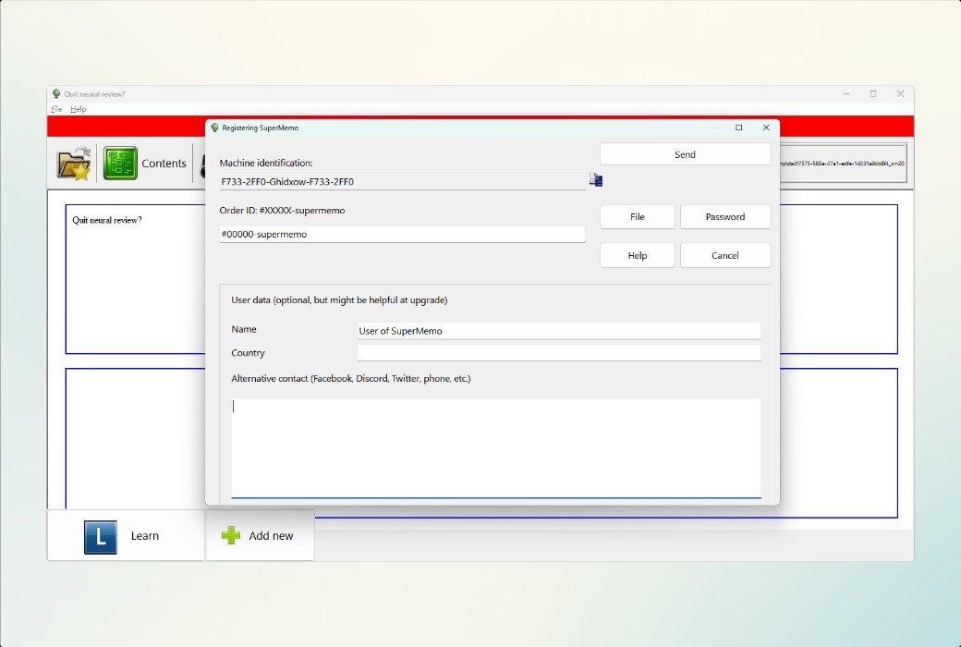Click the File button in the registration dialog
Image resolution: width=961 pixels, height=647 pixels.
click(x=637, y=216)
